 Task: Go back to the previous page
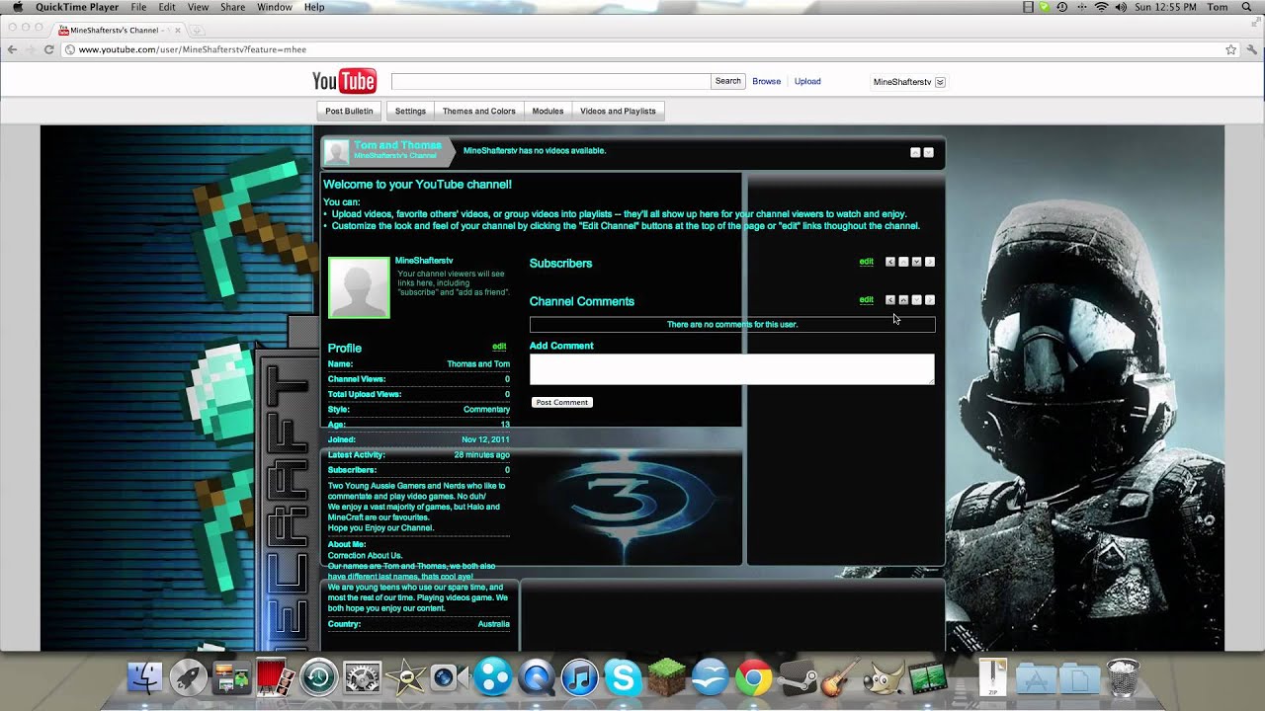(12, 49)
